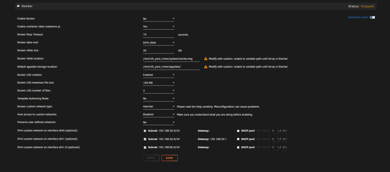Toggle the Advanced View switch
The width and height of the screenshot is (390, 172).
[372, 18]
